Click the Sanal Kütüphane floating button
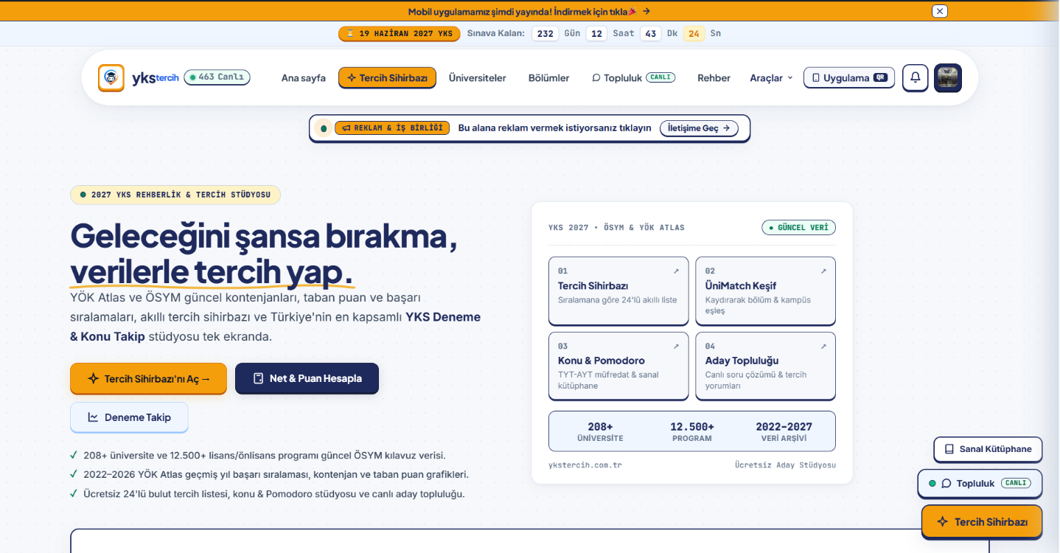 coord(988,449)
